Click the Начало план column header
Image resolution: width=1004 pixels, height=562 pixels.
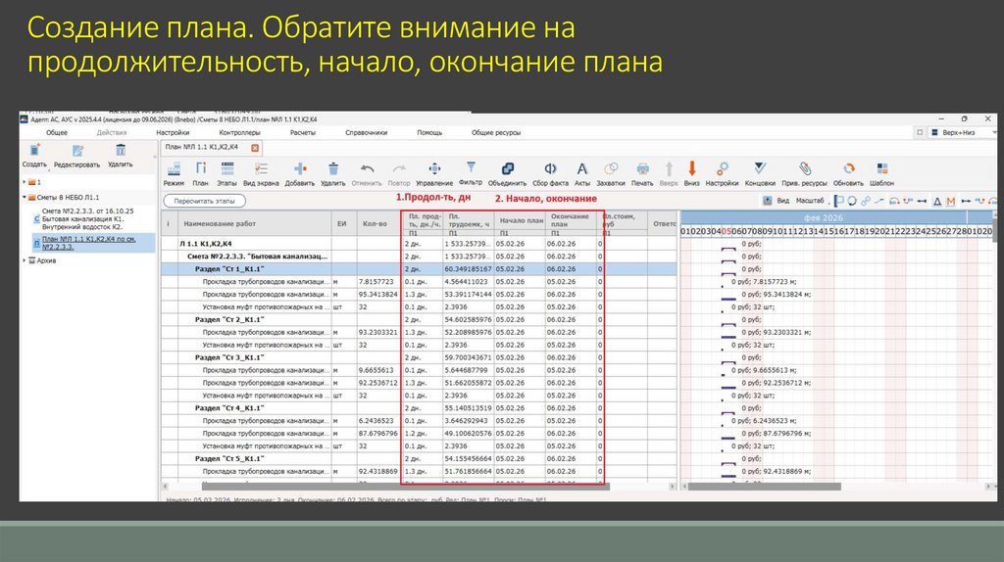(522, 220)
